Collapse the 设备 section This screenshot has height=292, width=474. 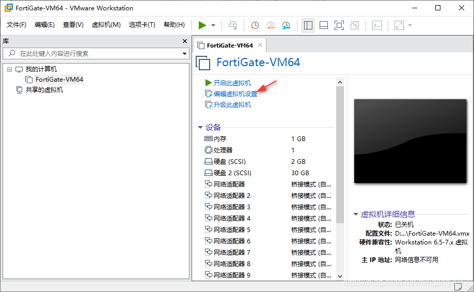(200, 127)
